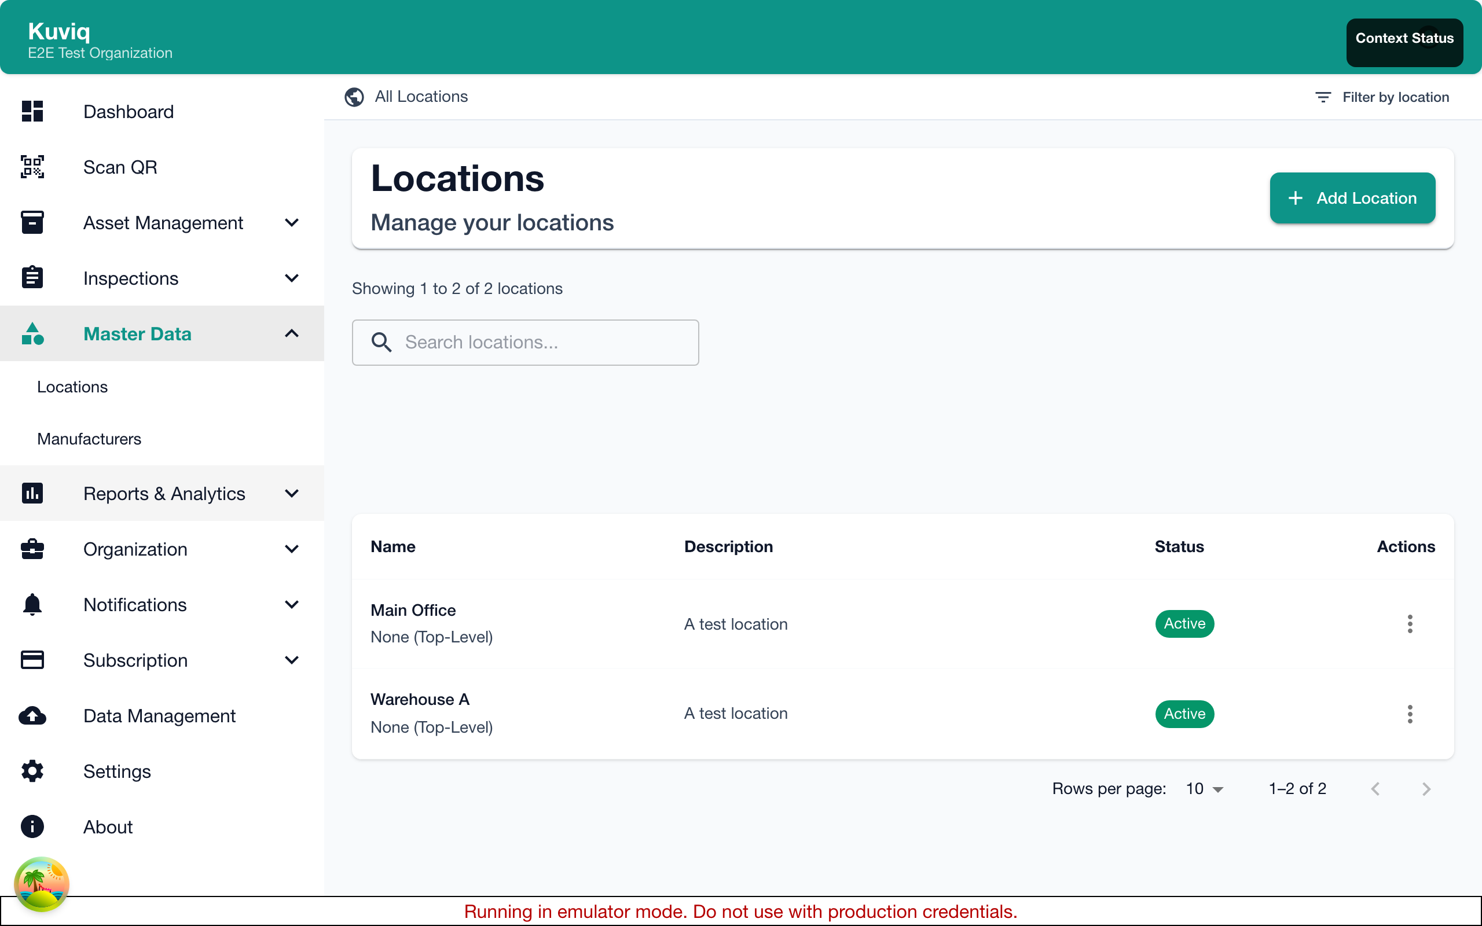Click the Asset Management box icon
1482x926 pixels.
[x=32, y=222]
